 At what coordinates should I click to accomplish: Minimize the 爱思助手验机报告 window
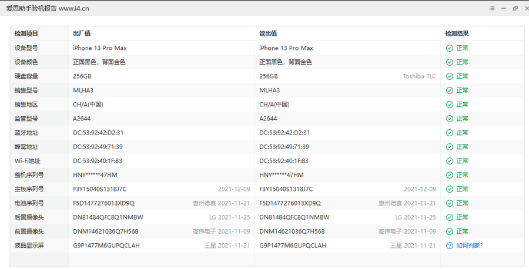[x=504, y=8]
